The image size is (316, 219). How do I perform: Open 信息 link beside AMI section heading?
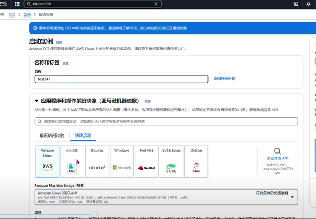pyautogui.click(x=148, y=101)
